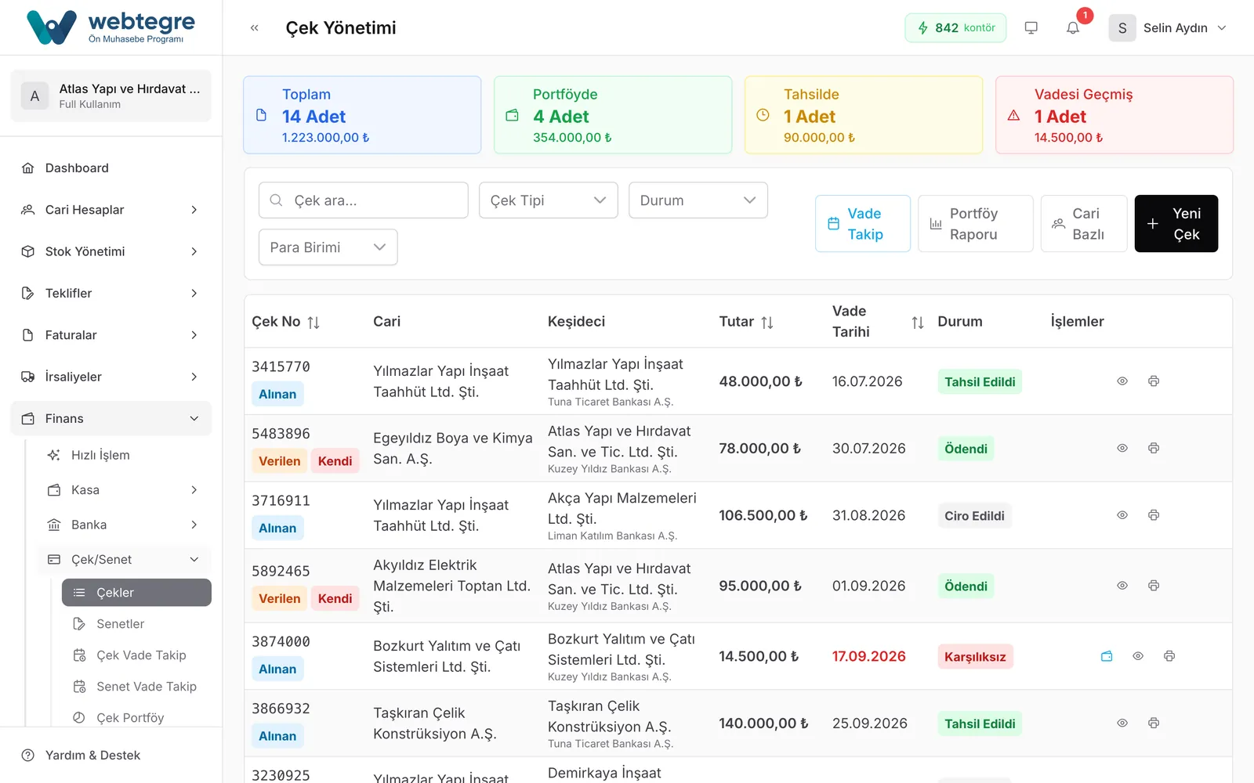Screen dimensions: 1254x783
Task: View details of check 5892465
Action: pos(1122,586)
